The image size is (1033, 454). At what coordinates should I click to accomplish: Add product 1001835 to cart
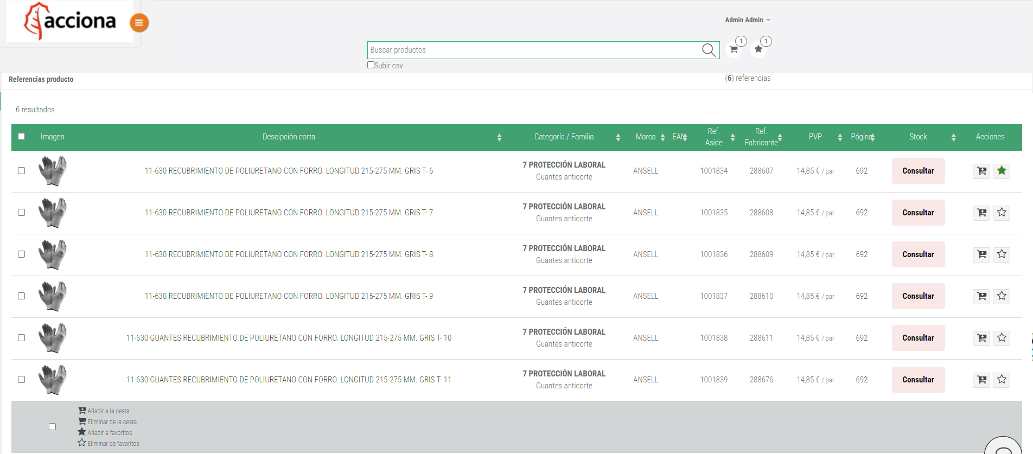981,213
